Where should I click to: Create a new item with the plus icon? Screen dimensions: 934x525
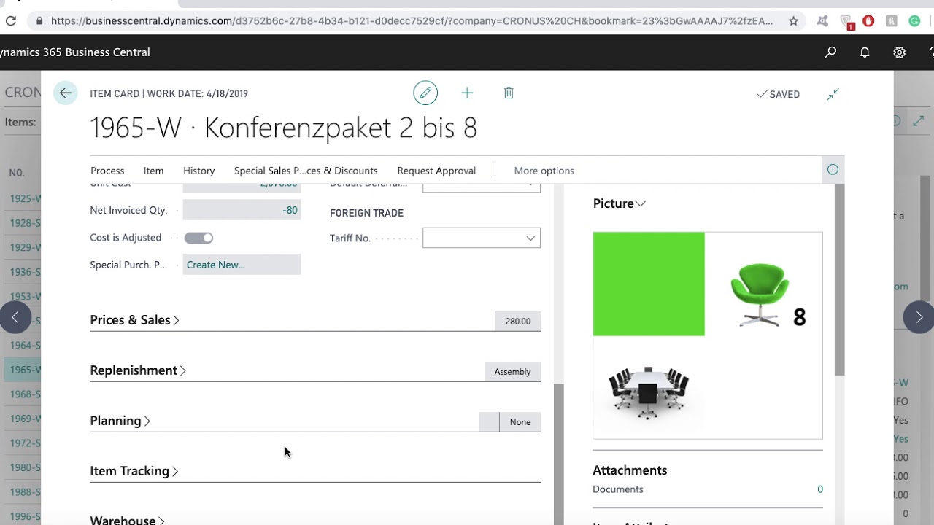(467, 93)
